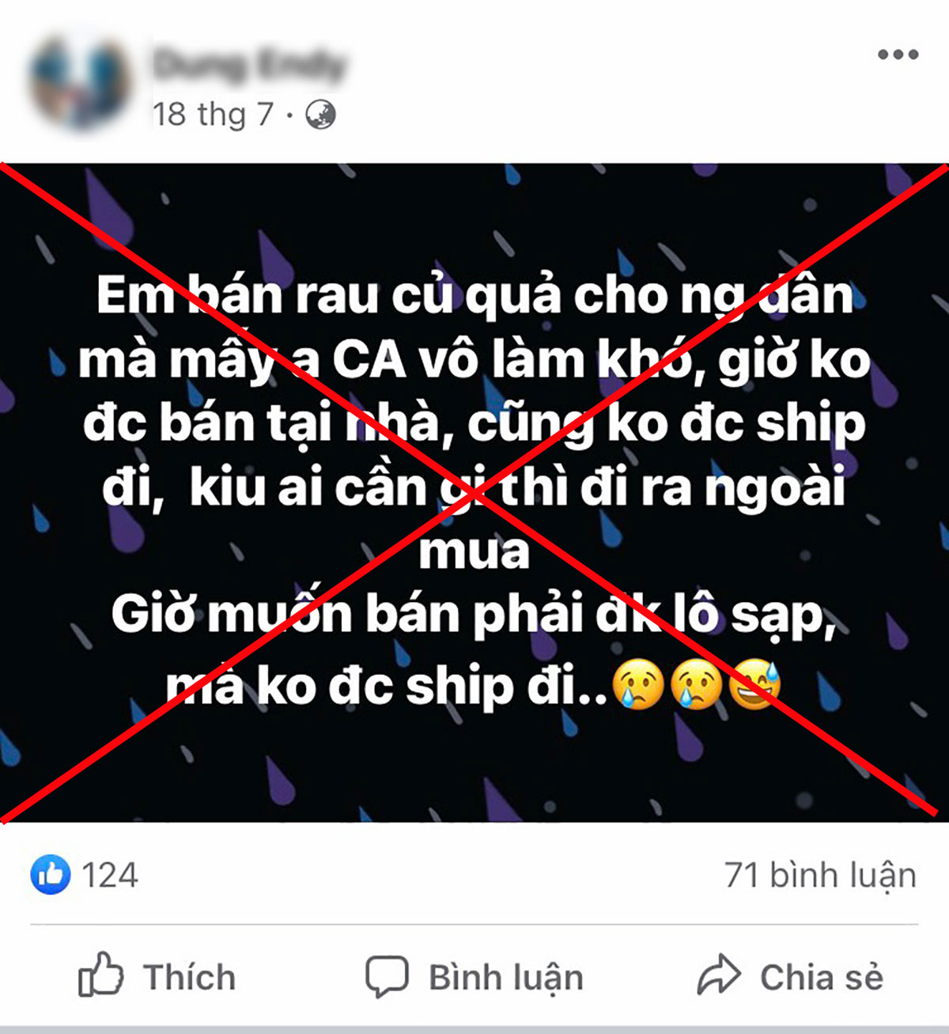Open the post image at word mua
The image size is (949, 1034).
[474, 552]
